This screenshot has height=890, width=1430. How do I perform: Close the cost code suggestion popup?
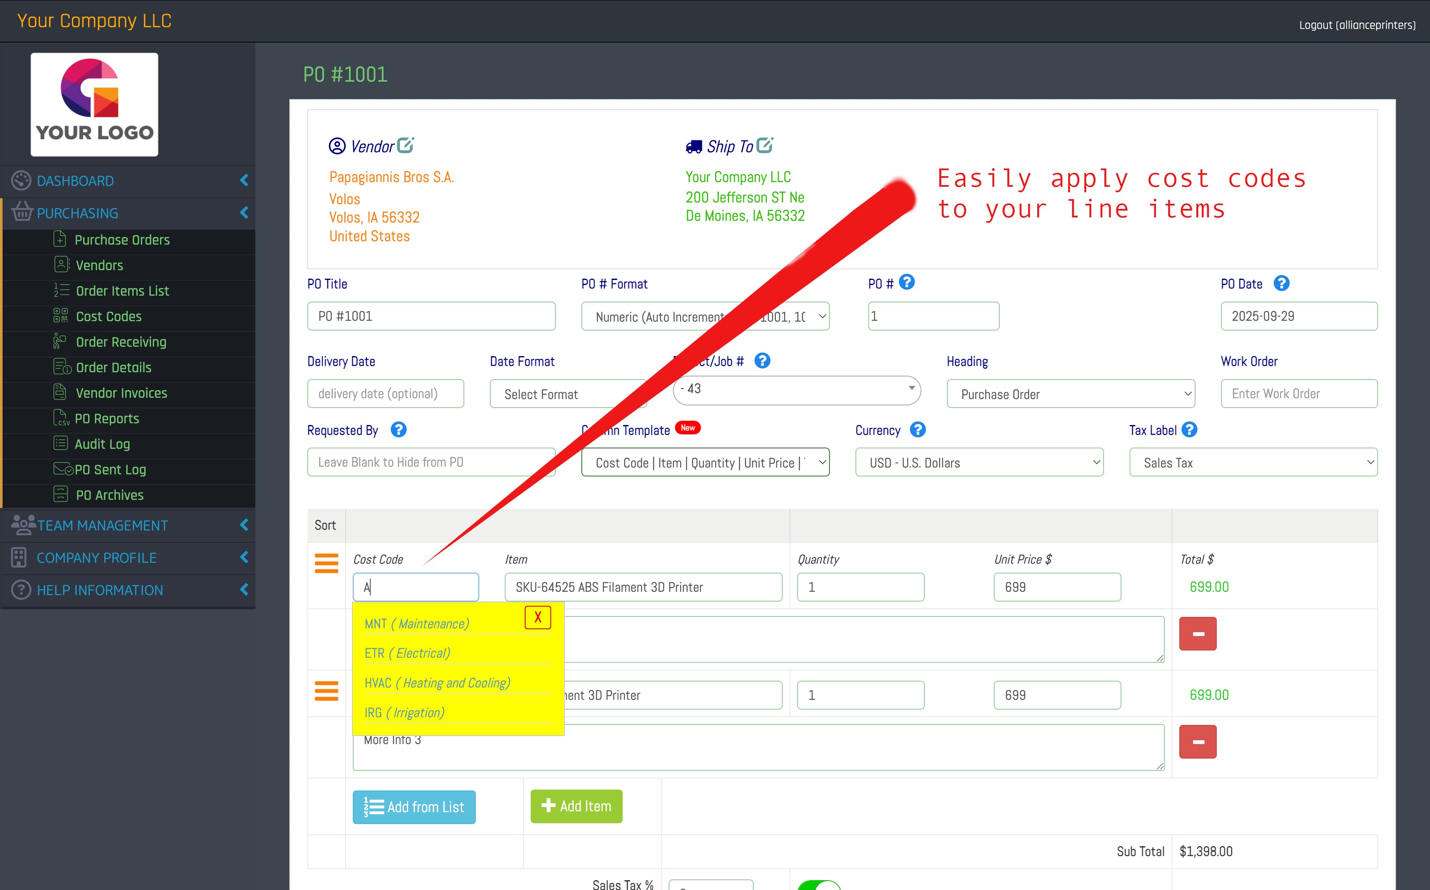(538, 617)
